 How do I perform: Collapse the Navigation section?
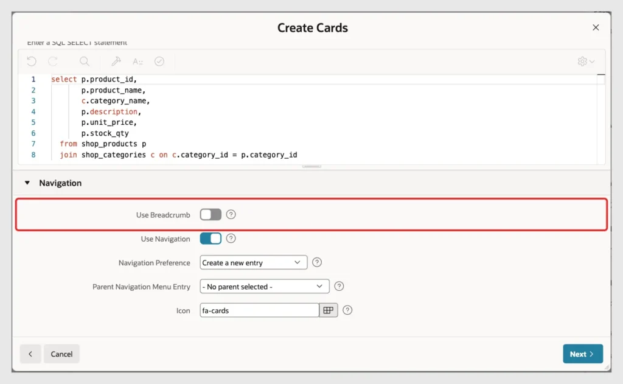[27, 183]
